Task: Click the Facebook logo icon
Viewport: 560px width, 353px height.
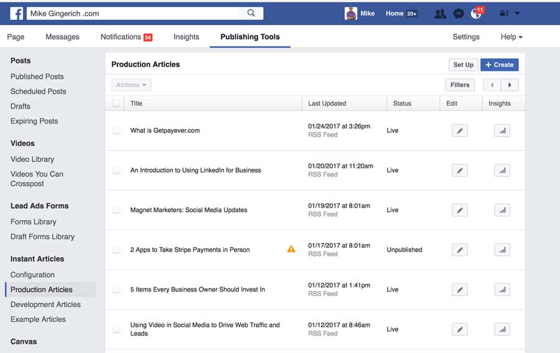Action: tap(17, 13)
